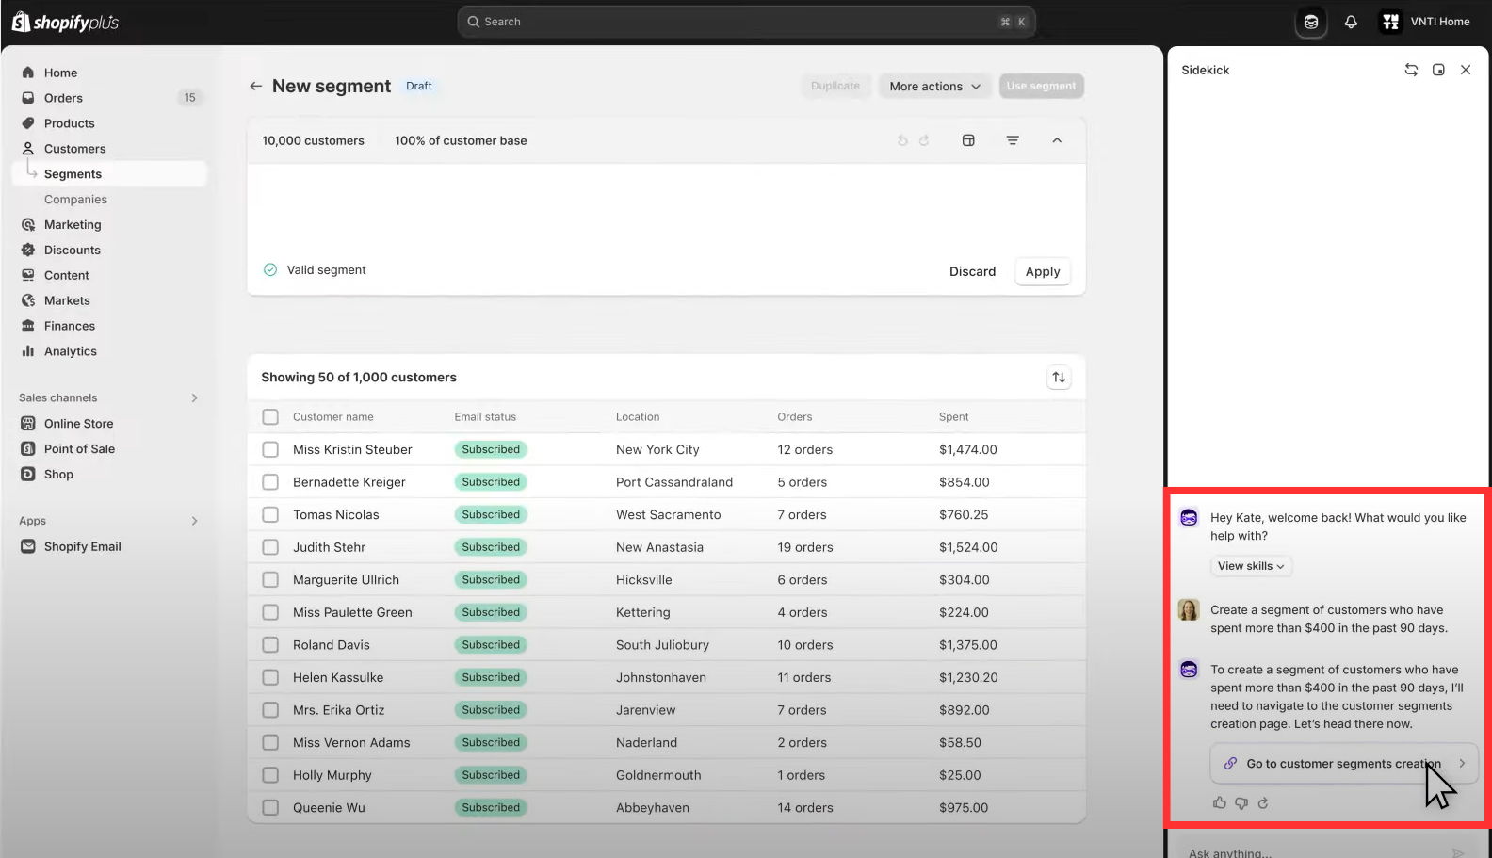Collapse the segment editor with the chevron

(1057, 140)
